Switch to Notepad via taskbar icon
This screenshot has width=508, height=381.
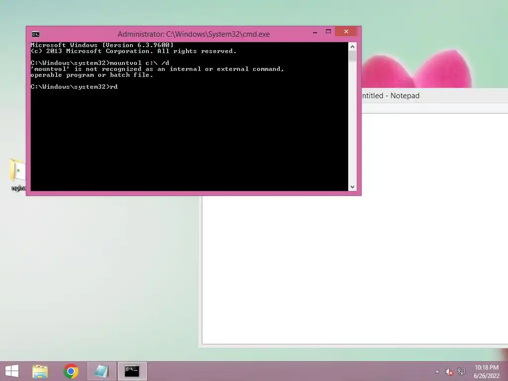[x=101, y=371]
